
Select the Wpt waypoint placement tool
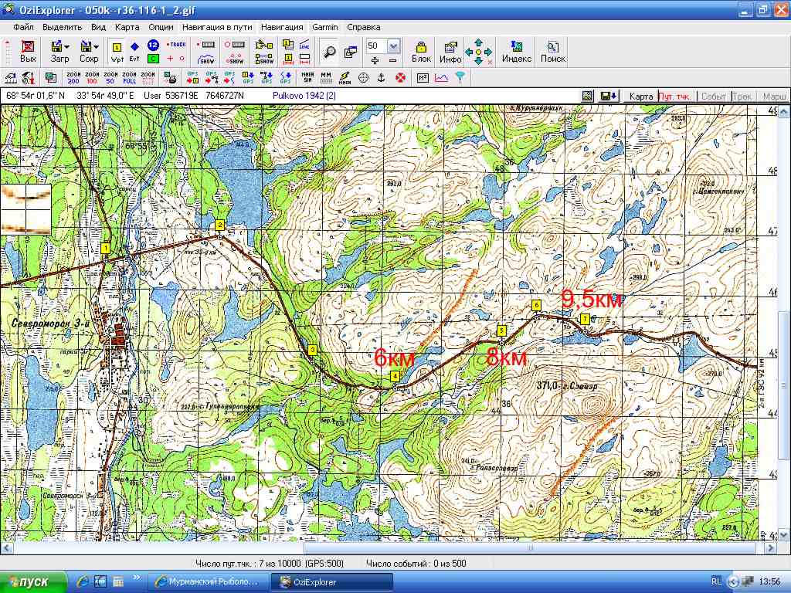[x=117, y=52]
